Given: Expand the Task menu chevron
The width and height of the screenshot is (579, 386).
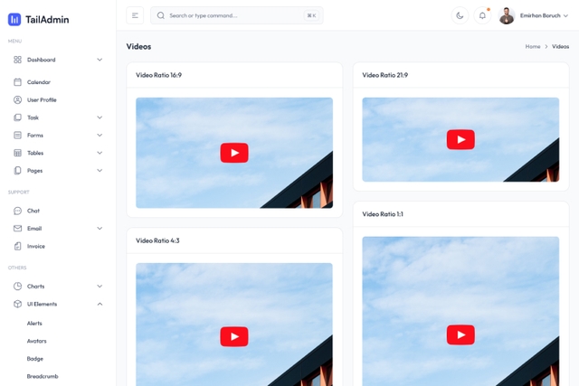Looking at the screenshot, I should [100, 118].
